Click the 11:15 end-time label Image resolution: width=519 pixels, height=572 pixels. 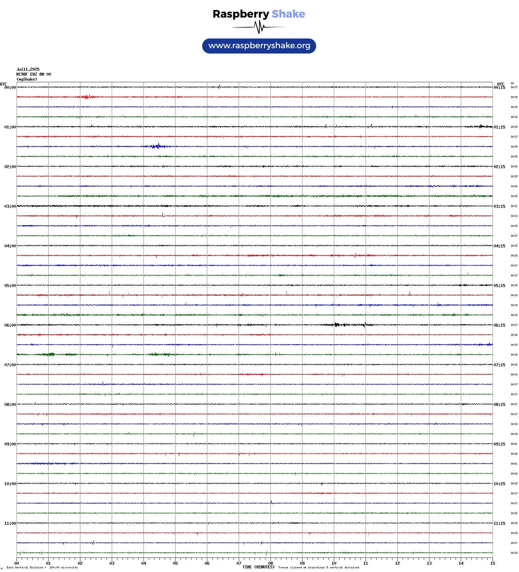coord(499,523)
